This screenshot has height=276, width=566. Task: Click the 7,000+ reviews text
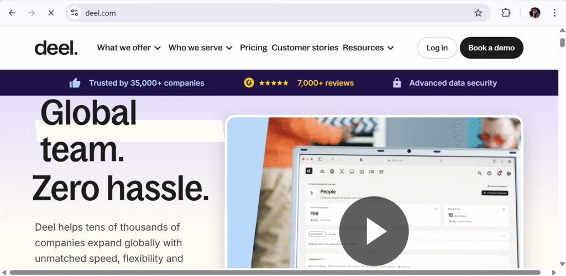pos(326,83)
